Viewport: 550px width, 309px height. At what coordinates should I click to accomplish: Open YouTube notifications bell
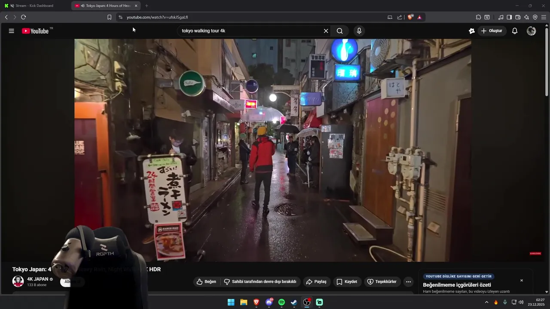pos(514,31)
